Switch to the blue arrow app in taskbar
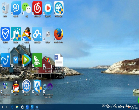This screenshot has height=110, width=139. coord(32,107)
